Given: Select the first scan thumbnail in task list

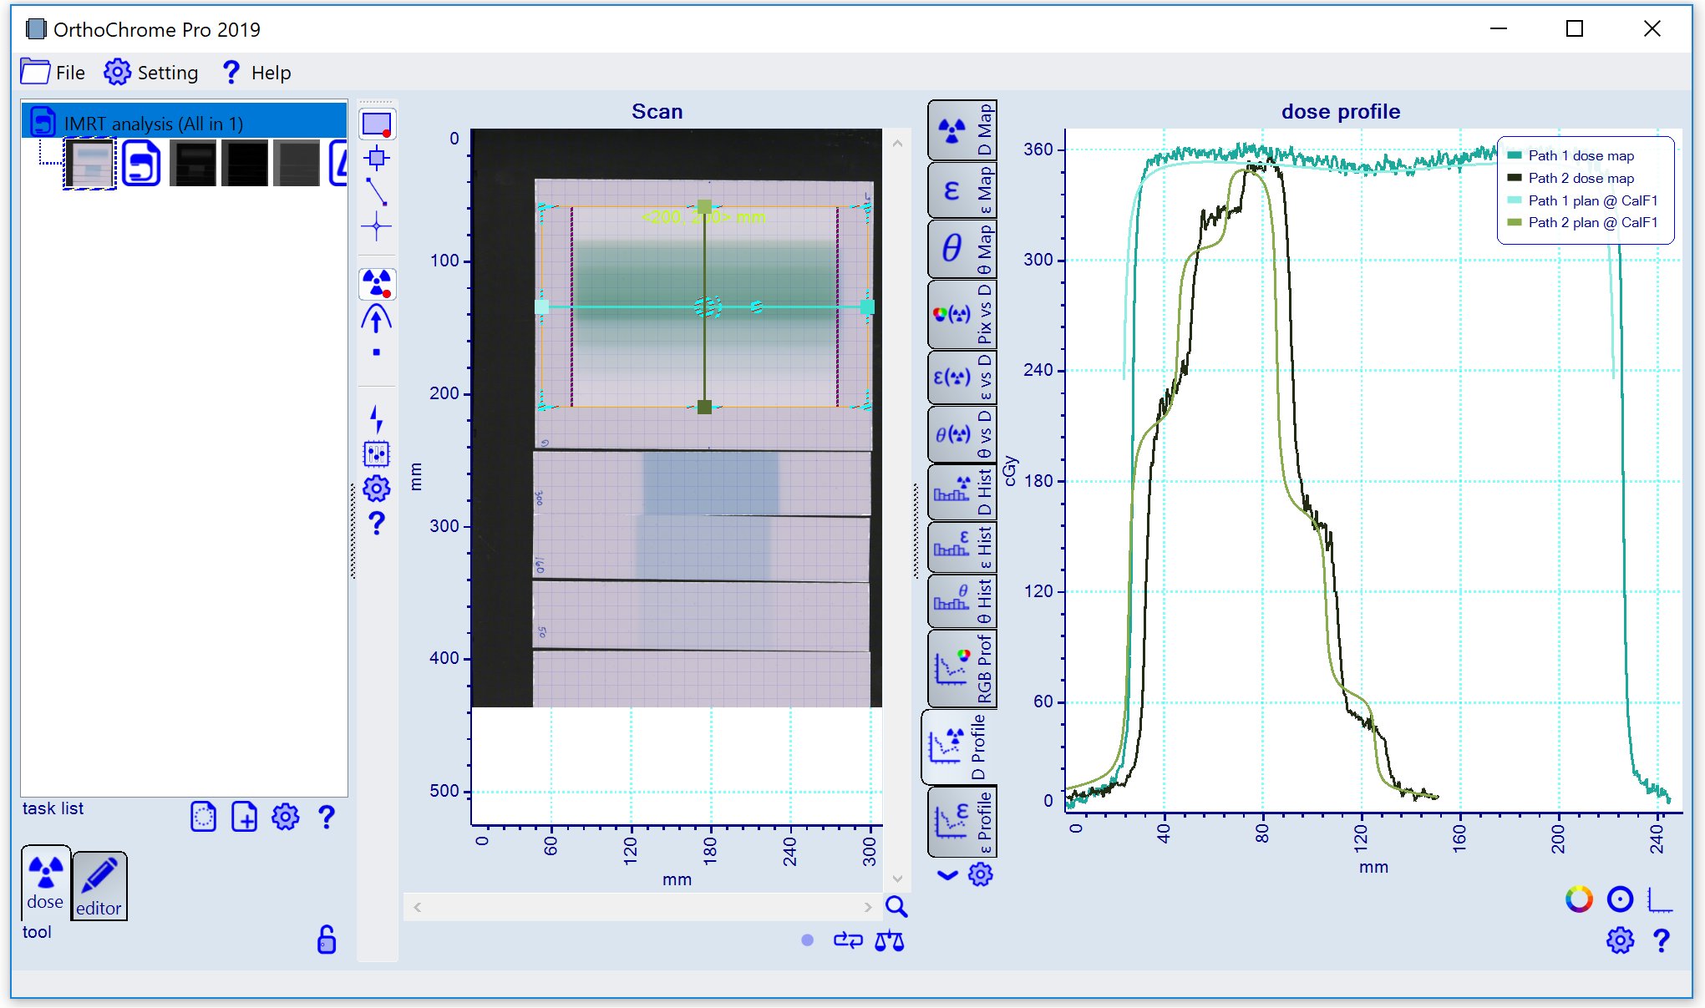Looking at the screenshot, I should (90, 164).
